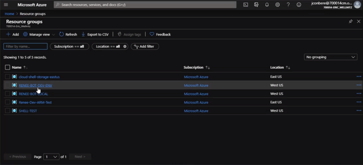Click the Previous page button
Viewport: 363px width, 165px height.
[x=18, y=157]
